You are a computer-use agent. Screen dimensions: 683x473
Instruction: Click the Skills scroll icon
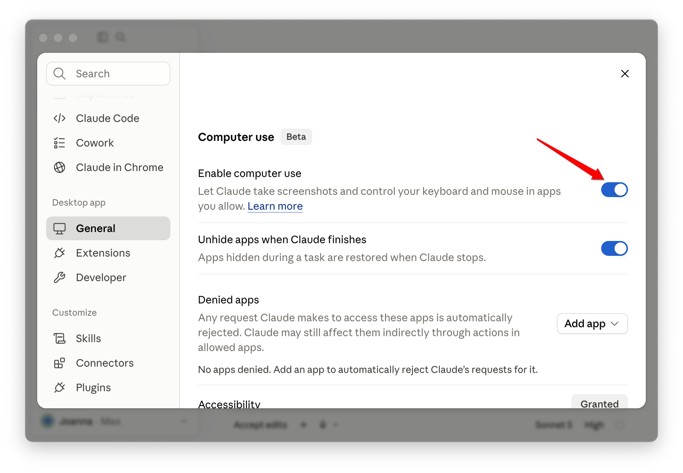coord(60,338)
